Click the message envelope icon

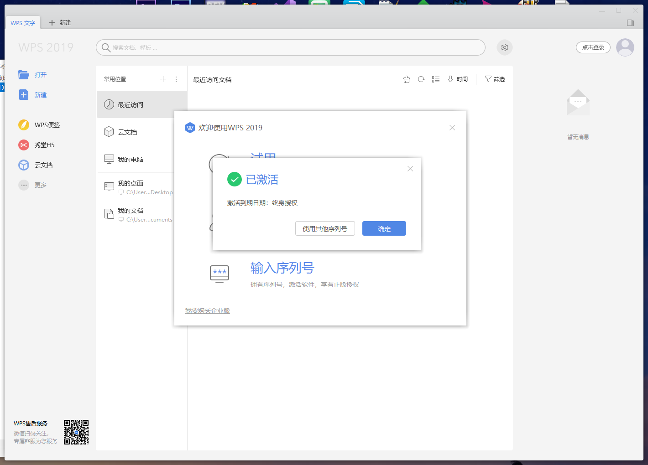click(x=578, y=103)
